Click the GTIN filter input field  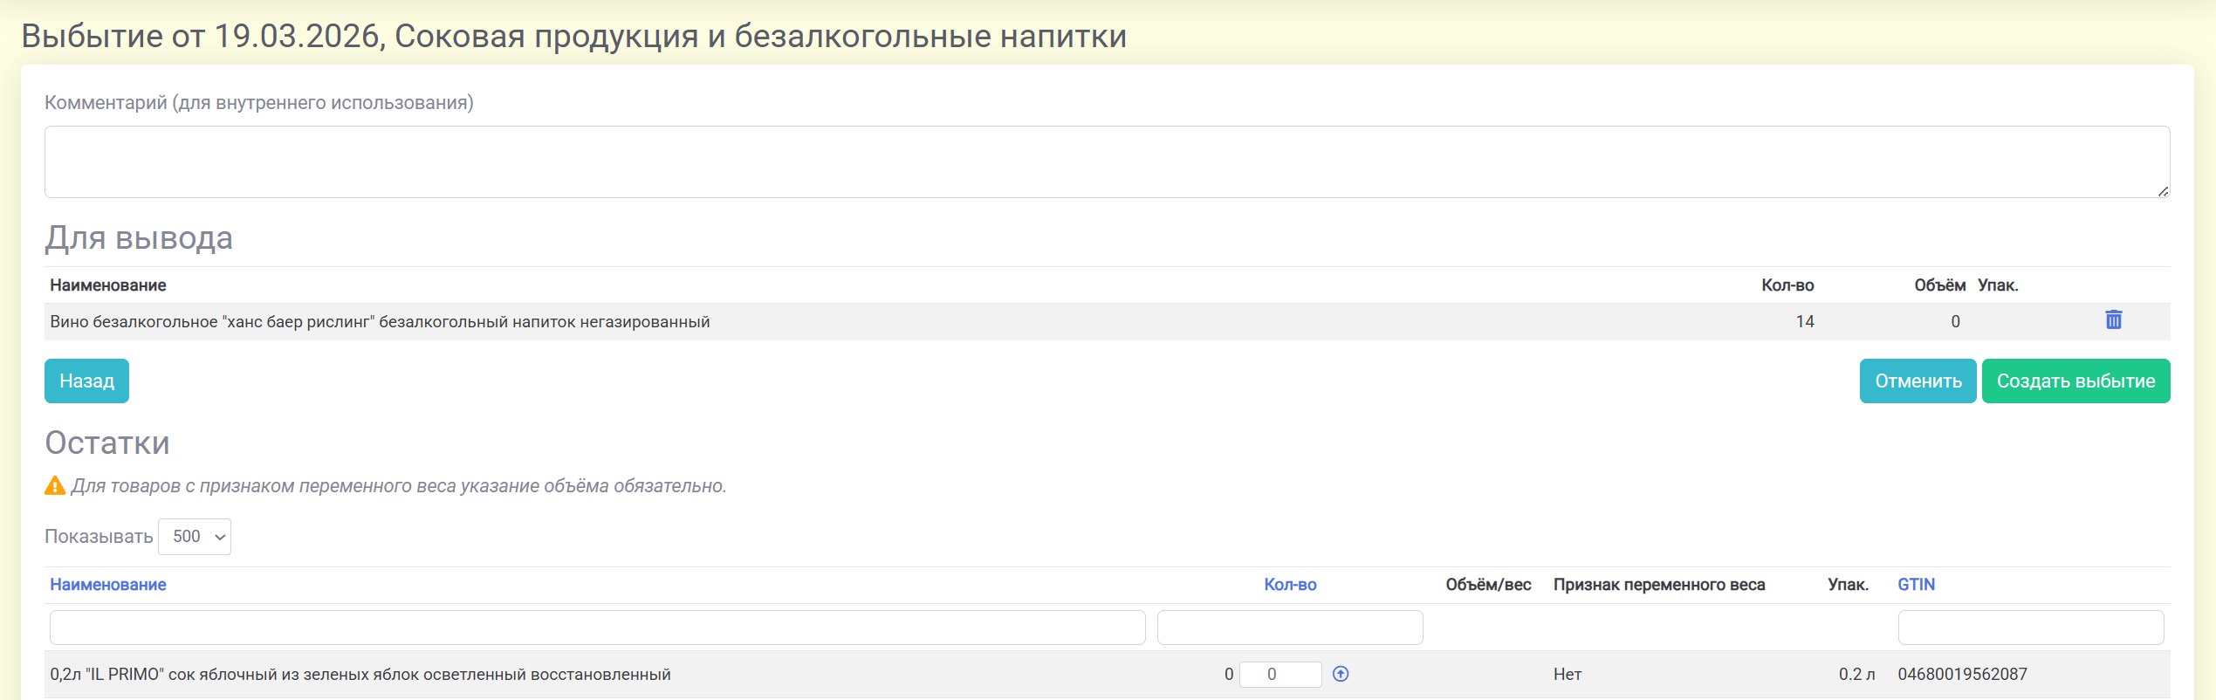tap(2030, 628)
